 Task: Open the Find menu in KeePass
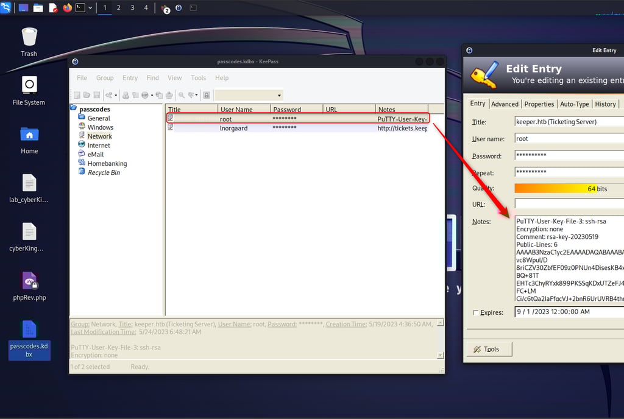point(152,78)
